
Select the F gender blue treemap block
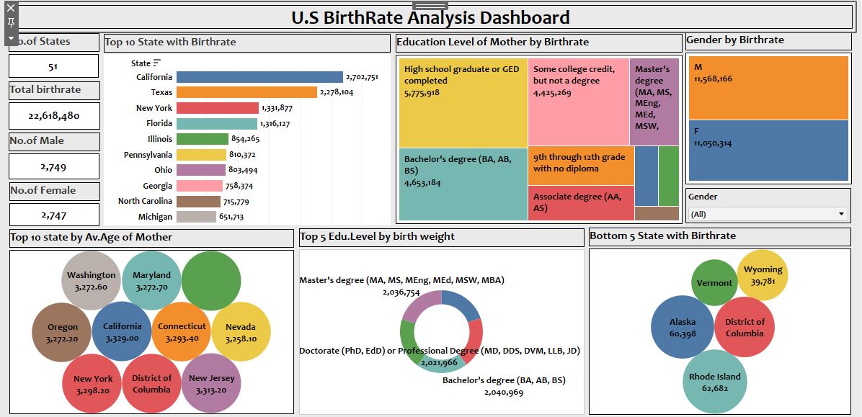[x=768, y=150]
